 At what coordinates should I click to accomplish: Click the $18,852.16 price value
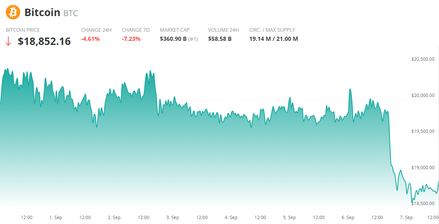pos(44,41)
